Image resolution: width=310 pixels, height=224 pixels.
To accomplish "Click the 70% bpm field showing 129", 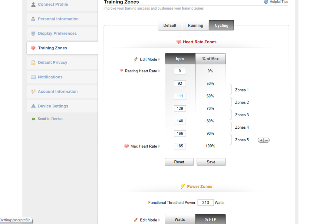I will coord(180,109).
